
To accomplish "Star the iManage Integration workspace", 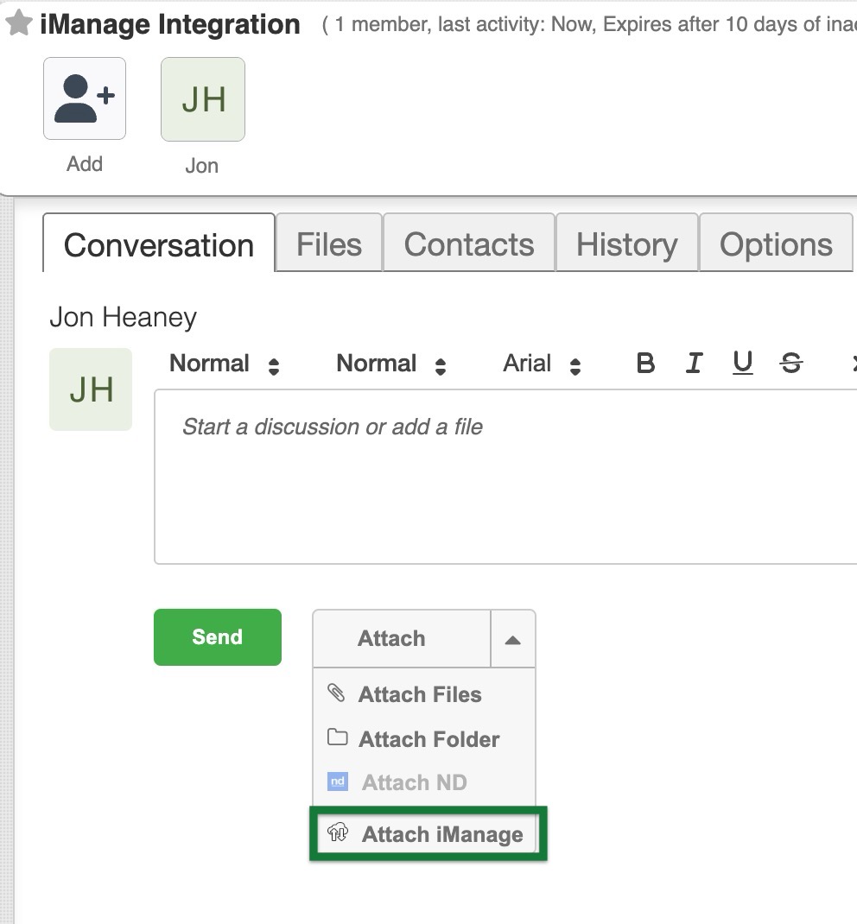I will (19, 22).
